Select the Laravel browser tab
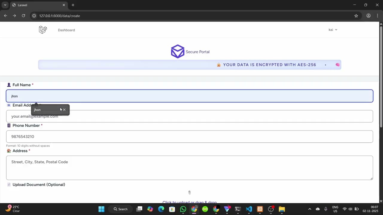This screenshot has width=383, height=215. click(x=38, y=5)
